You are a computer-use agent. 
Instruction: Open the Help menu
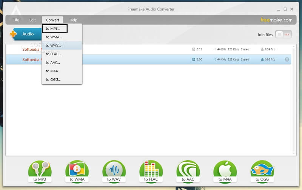click(73, 20)
